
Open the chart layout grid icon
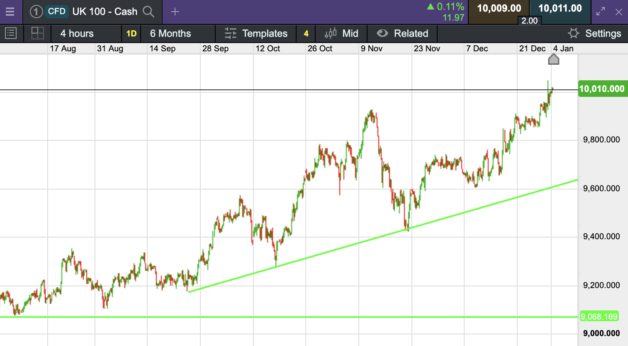coord(38,34)
